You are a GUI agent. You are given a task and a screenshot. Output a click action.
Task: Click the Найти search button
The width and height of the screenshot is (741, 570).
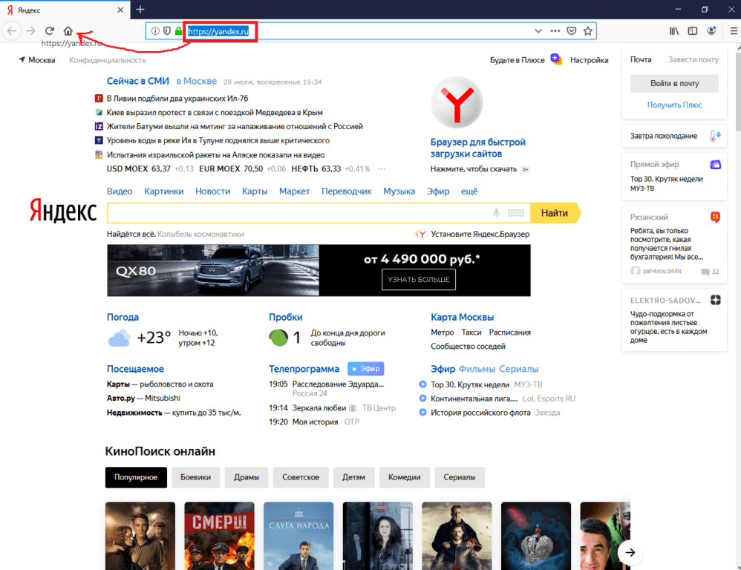point(555,213)
